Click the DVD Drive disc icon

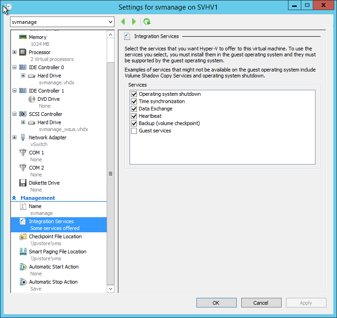coord(32,99)
